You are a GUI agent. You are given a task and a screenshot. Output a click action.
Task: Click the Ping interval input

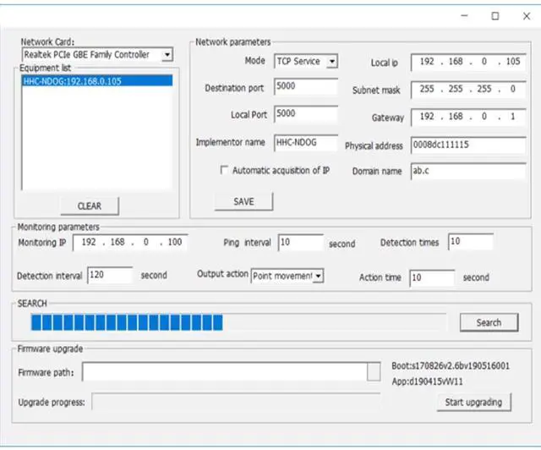coord(301,243)
